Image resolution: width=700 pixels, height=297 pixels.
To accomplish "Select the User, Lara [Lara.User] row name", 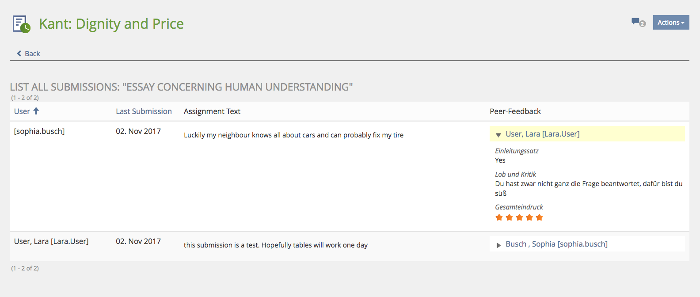I will [51, 241].
